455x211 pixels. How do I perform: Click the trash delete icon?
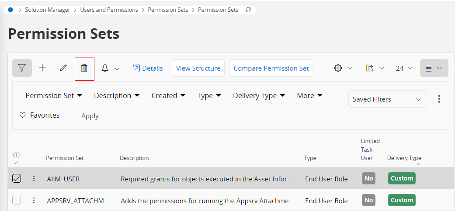(84, 68)
